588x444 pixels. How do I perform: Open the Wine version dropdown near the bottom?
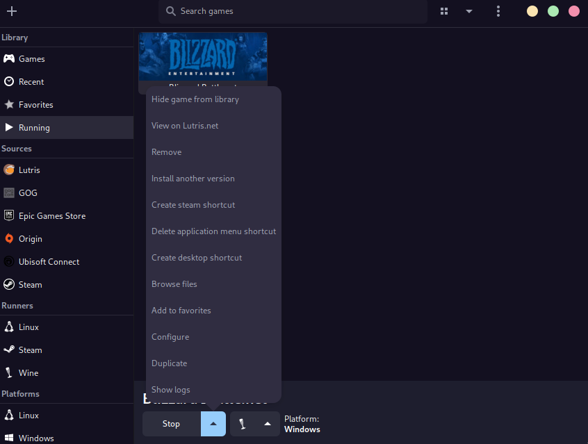pyautogui.click(x=268, y=423)
